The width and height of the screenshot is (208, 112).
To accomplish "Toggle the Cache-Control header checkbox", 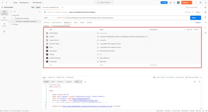I will [47, 40].
